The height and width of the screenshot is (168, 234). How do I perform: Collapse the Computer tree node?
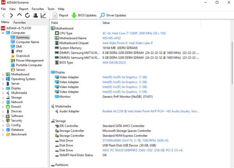point(3,33)
